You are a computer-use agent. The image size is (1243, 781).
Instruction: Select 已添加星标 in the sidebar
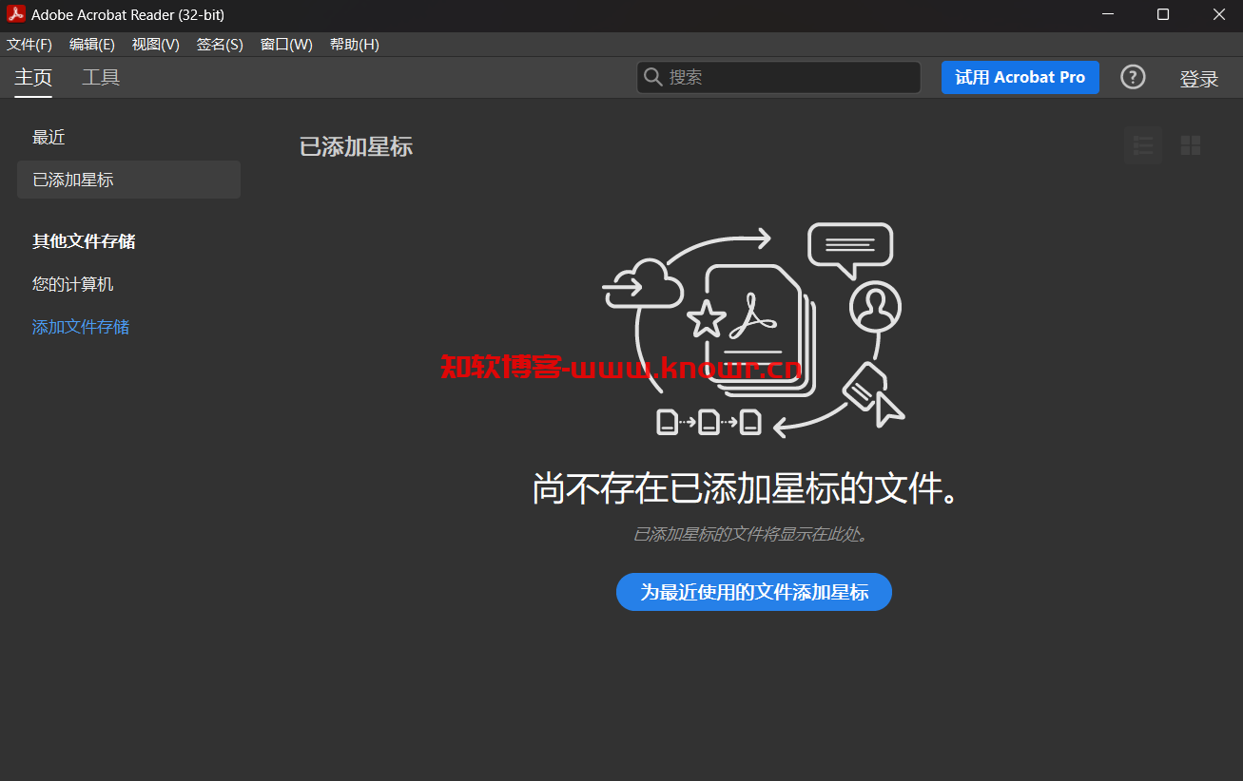[128, 180]
